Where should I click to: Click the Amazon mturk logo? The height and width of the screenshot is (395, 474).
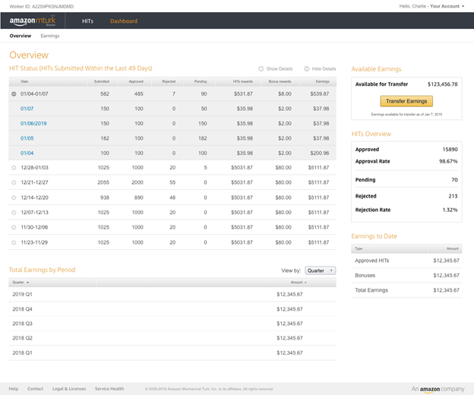(33, 21)
